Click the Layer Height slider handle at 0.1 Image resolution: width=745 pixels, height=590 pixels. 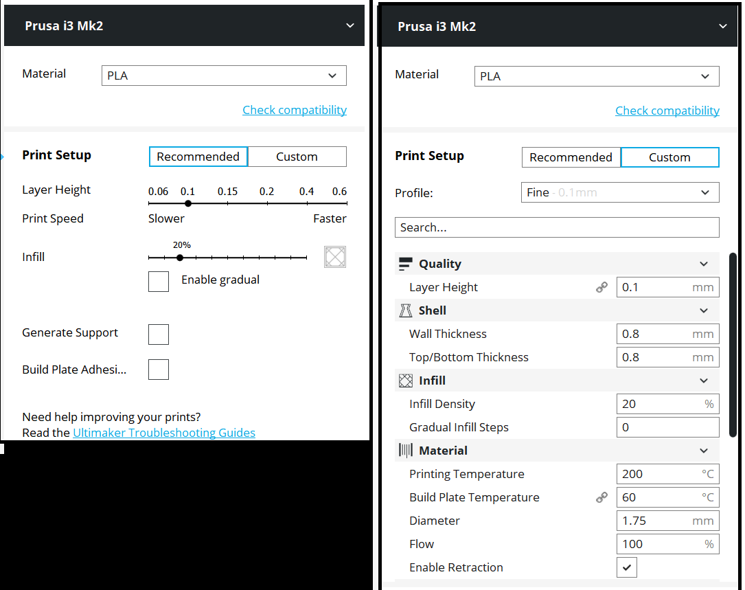pos(188,203)
